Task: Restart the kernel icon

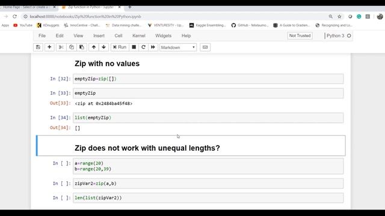Action: (143, 47)
